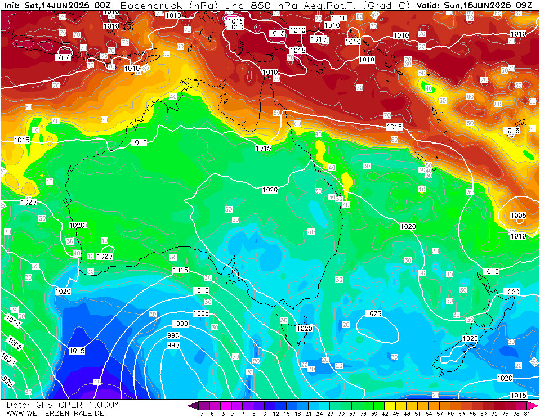Click the bright green legend swatch between 39 and 42

tap(379, 405)
